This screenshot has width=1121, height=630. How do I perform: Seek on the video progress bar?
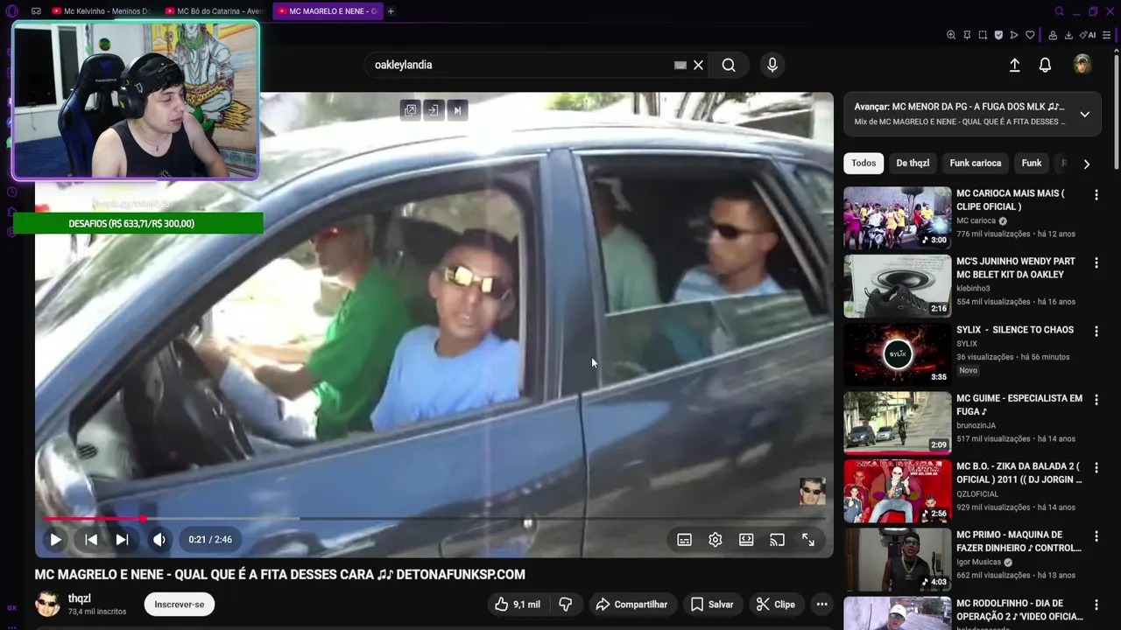[x=434, y=519]
